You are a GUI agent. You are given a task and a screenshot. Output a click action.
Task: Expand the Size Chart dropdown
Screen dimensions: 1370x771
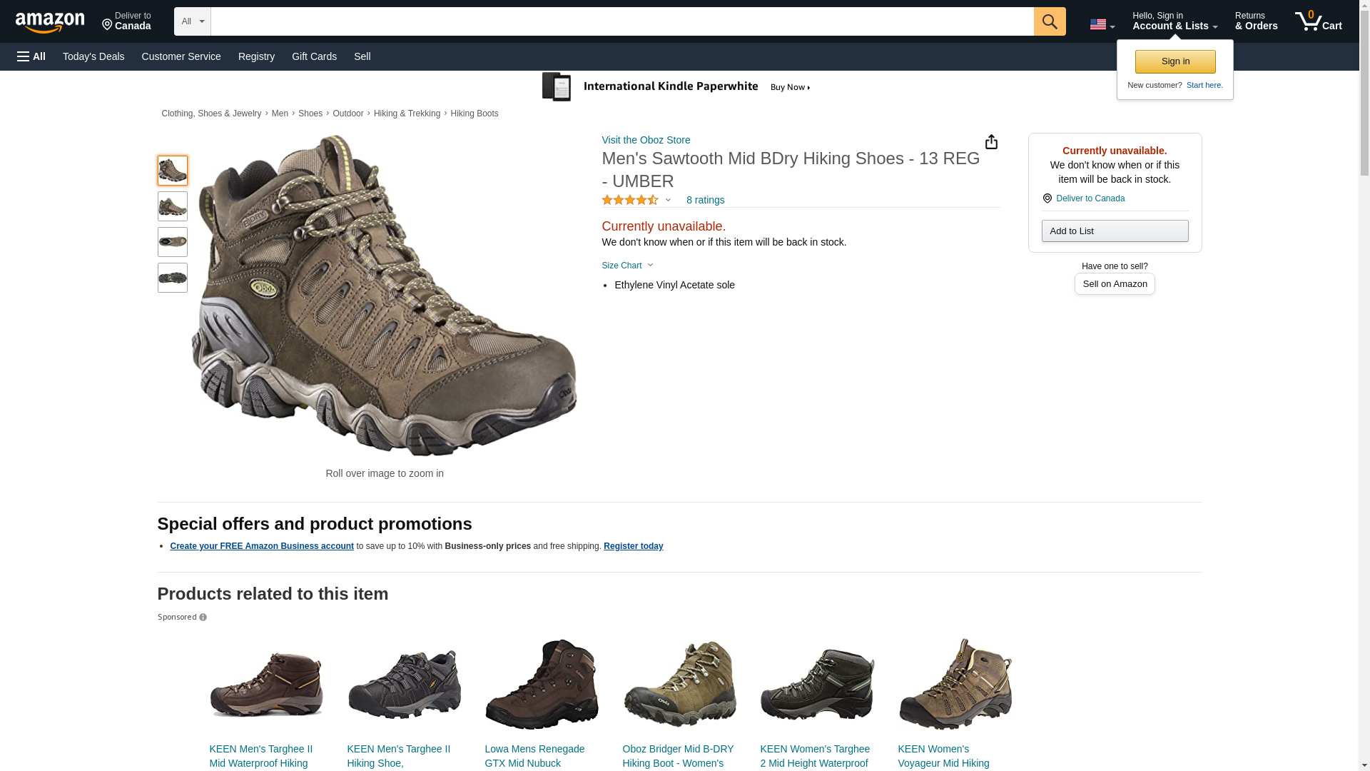627,266
